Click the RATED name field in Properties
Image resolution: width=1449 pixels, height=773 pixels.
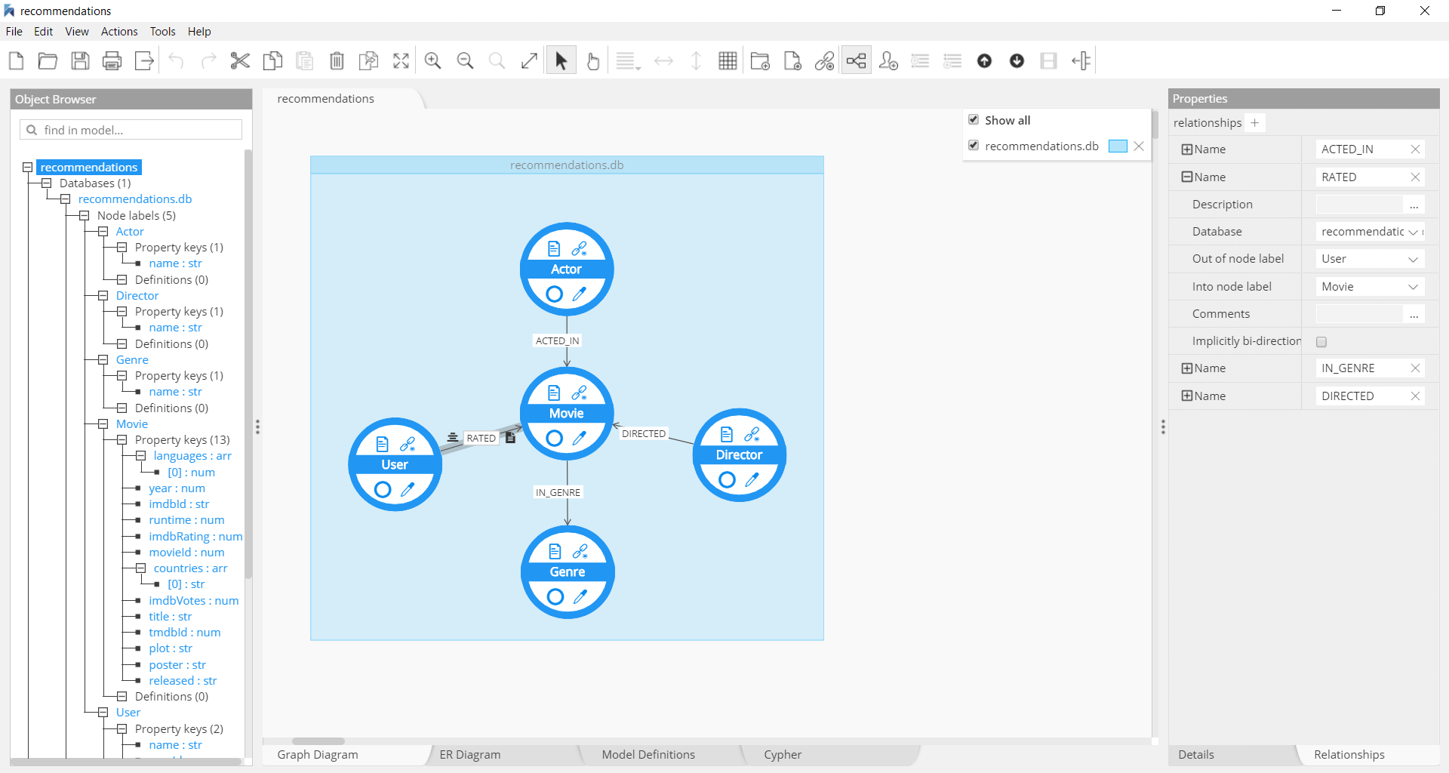(x=1363, y=177)
